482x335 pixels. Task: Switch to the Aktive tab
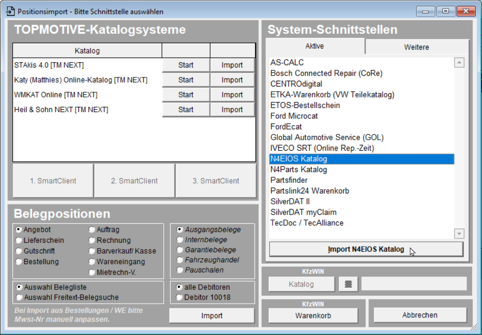(x=315, y=46)
